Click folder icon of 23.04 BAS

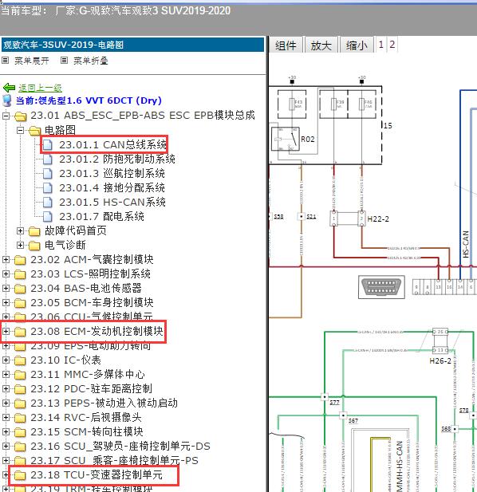[20, 289]
